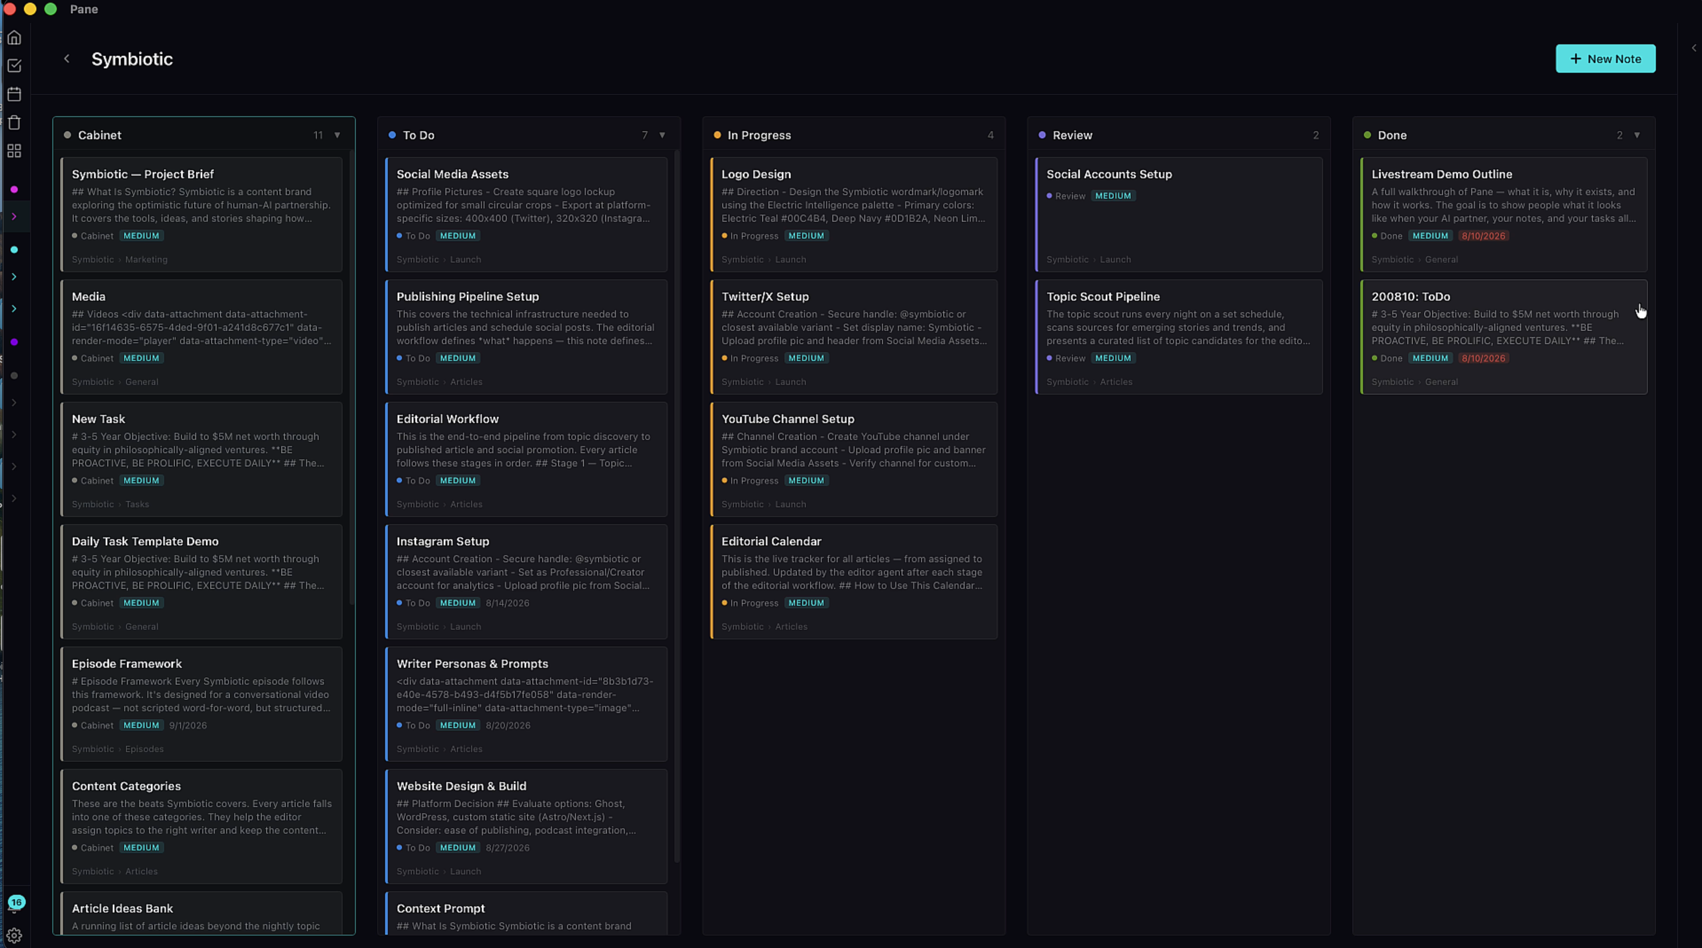Click the Review column header

[1179, 135]
